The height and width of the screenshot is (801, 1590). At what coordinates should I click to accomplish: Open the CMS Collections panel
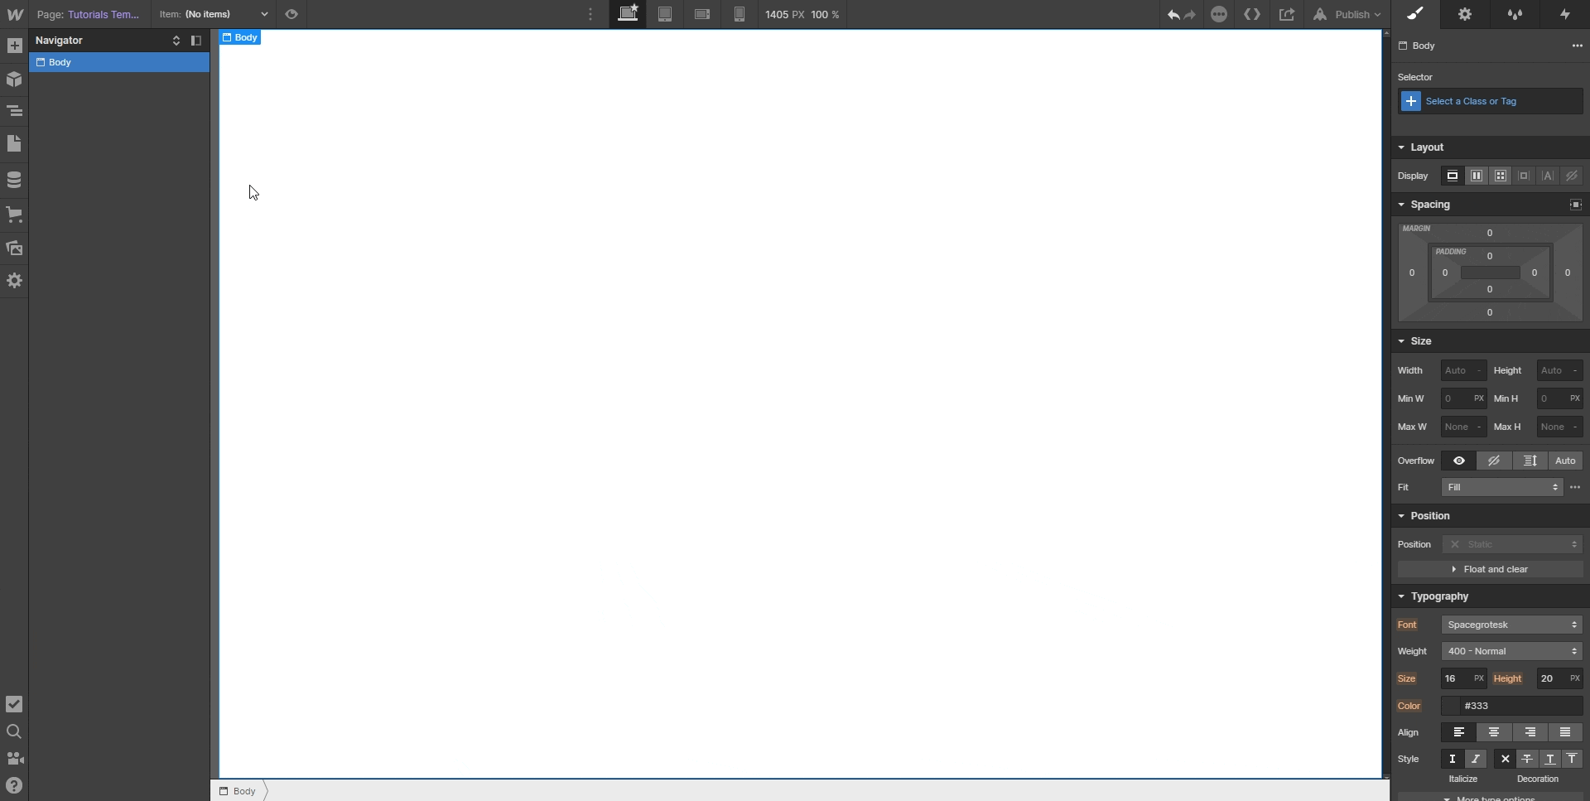click(x=14, y=179)
